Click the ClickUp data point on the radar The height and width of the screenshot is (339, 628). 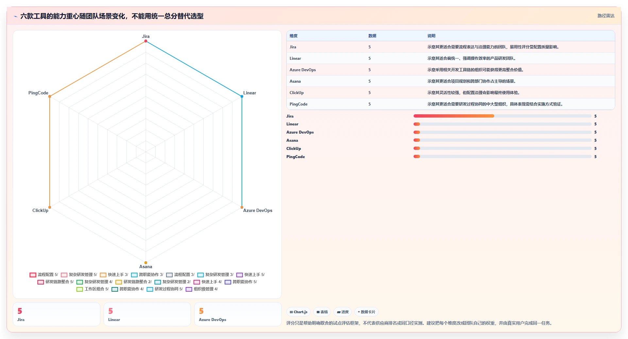pos(50,207)
